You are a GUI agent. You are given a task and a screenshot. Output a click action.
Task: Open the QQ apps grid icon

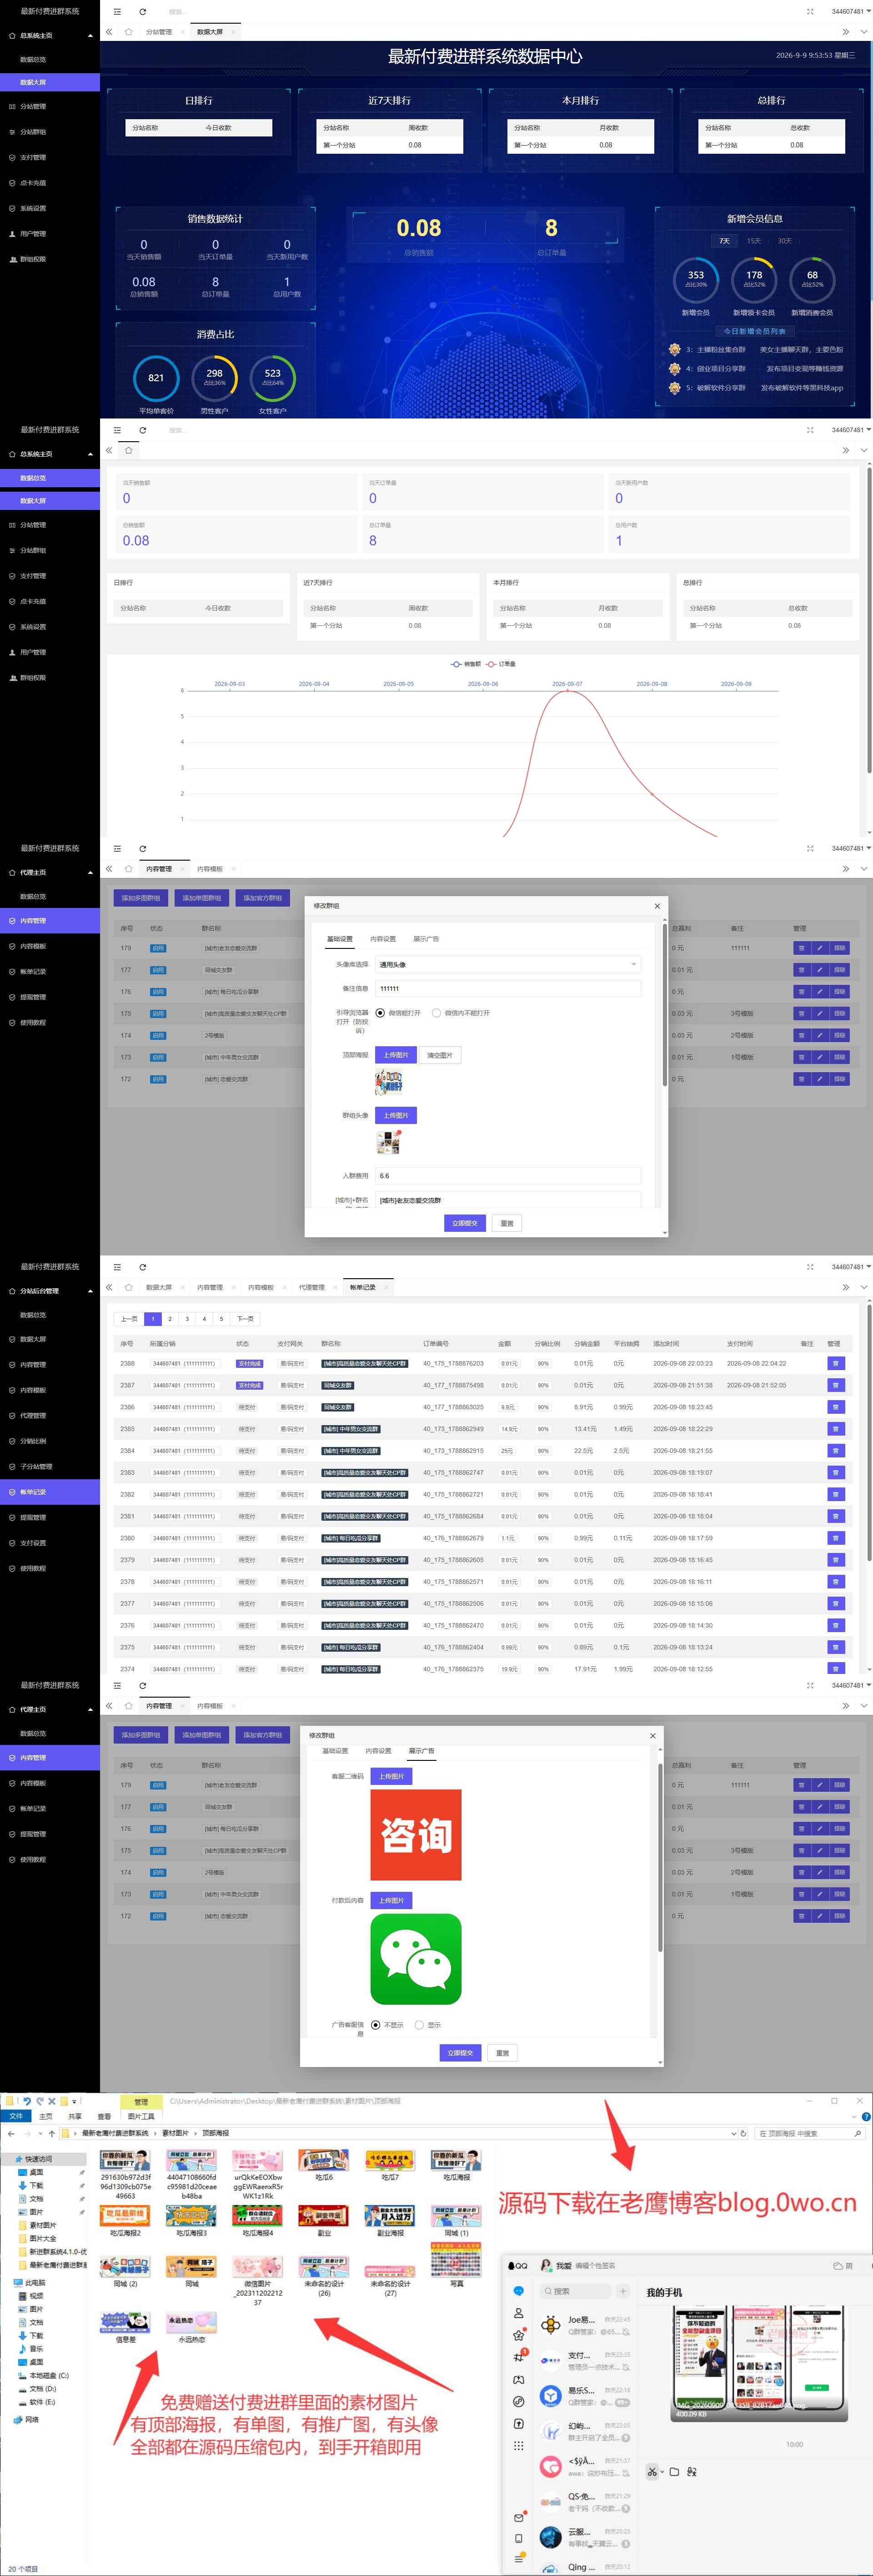(518, 2446)
